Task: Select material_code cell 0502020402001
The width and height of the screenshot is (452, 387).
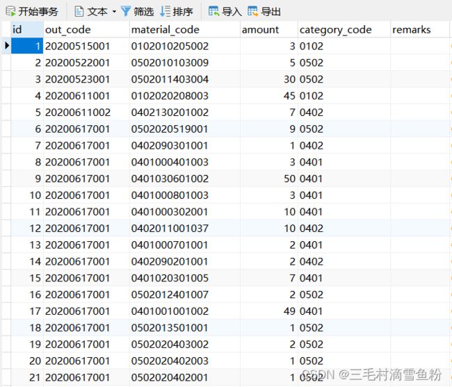Action: click(185, 377)
